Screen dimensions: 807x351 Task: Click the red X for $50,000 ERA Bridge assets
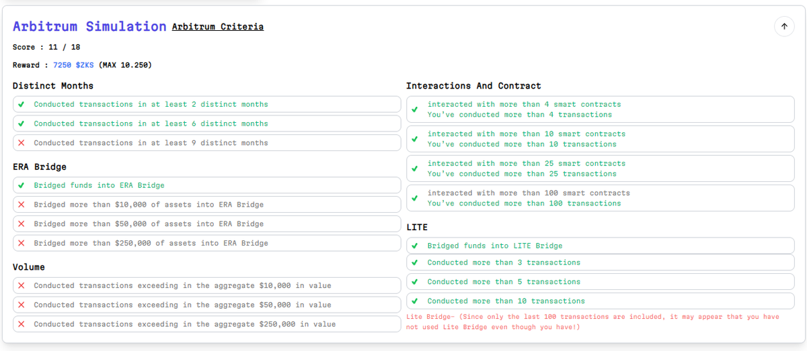[x=22, y=223]
